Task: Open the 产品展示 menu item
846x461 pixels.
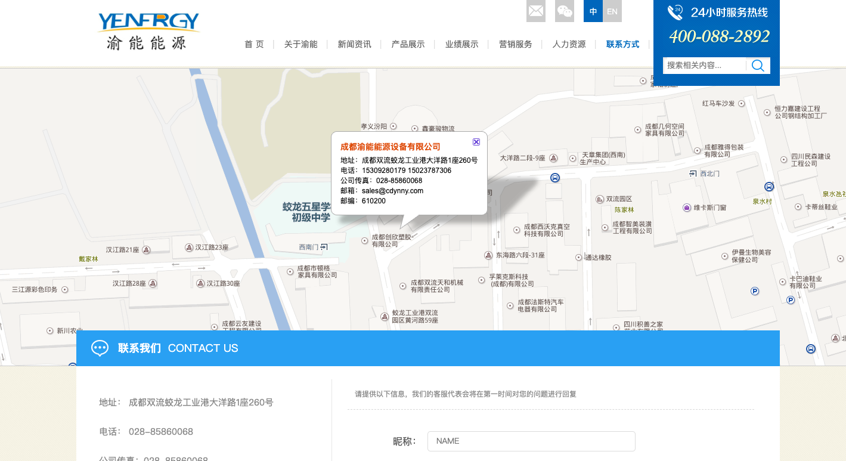Action: pos(408,44)
